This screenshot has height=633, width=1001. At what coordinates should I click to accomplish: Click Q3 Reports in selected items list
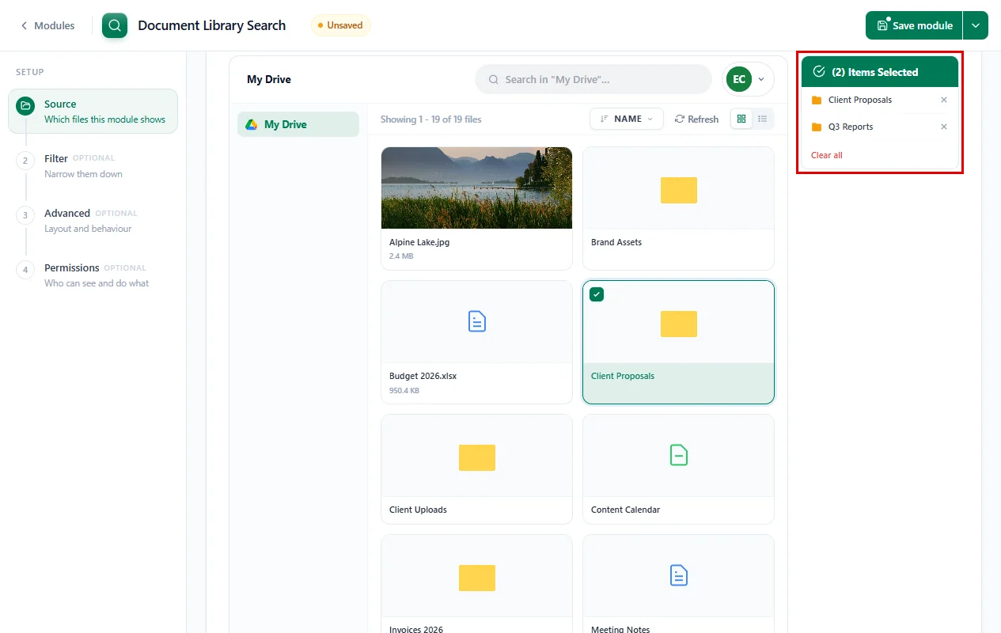[x=851, y=127]
